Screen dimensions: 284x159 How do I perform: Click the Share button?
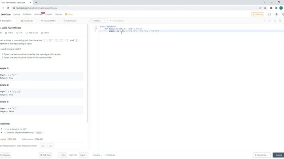[45, 33]
